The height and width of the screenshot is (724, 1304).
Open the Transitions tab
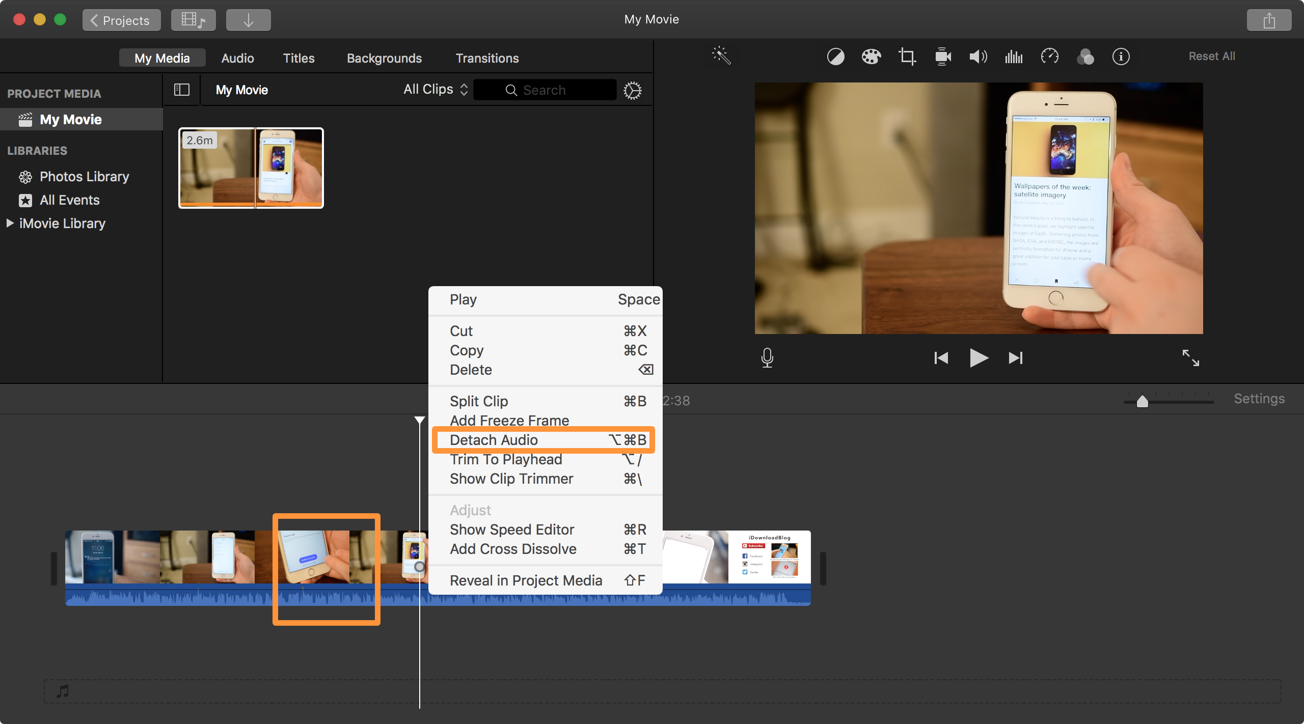(488, 56)
